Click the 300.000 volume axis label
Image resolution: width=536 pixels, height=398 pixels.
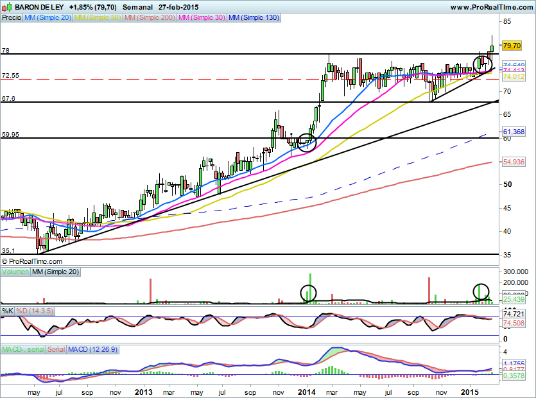point(515,272)
